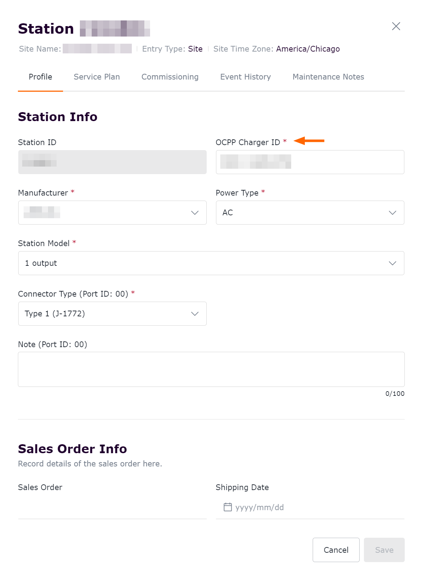
Task: Click the chevron arrow in Power Type
Action: point(393,213)
